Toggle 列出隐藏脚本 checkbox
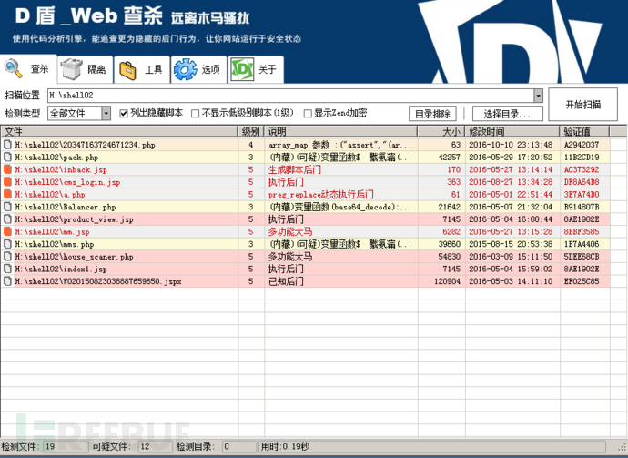This screenshot has width=628, height=458. pyautogui.click(x=124, y=114)
